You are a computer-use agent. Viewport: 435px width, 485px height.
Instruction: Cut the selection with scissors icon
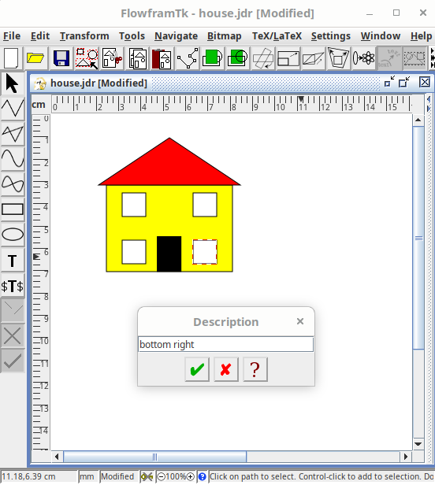(x=112, y=58)
